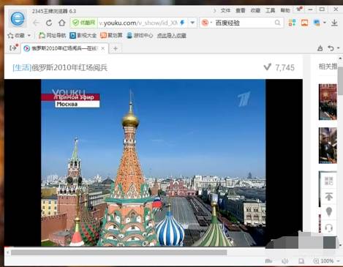Image resolution: width=343 pixels, height=267 pixels.
Task: Click the top floating sidebar text button
Action: point(328,181)
